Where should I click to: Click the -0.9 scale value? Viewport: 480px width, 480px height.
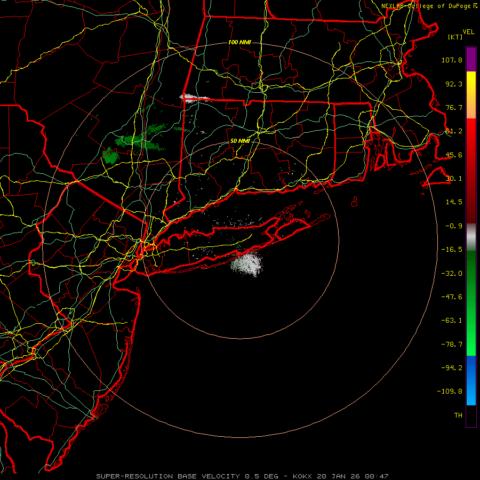454,226
